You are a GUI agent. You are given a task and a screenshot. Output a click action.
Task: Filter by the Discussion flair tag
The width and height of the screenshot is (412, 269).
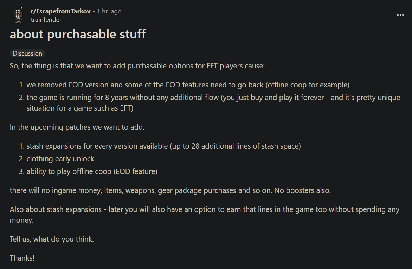27,54
